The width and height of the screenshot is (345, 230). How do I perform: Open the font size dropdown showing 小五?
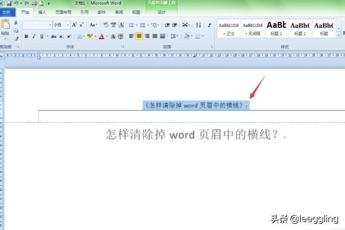[60, 25]
